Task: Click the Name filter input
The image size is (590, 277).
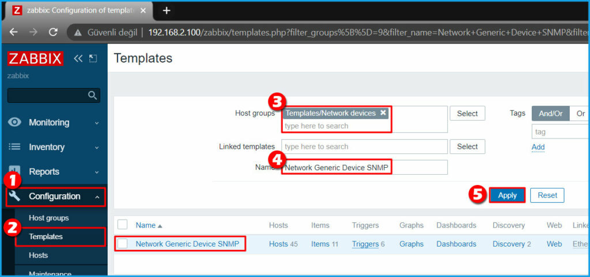Action: pyautogui.click(x=364, y=167)
